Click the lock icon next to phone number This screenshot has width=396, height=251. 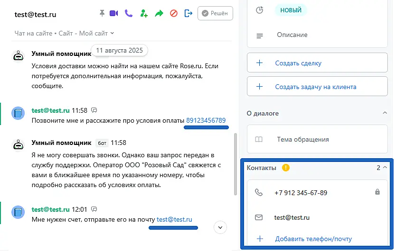[377, 192]
